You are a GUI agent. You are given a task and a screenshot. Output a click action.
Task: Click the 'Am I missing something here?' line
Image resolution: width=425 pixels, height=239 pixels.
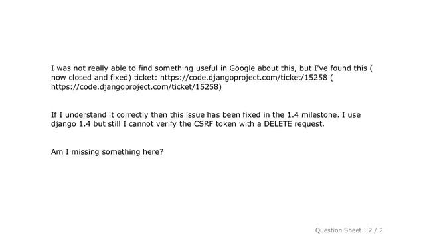pos(107,152)
